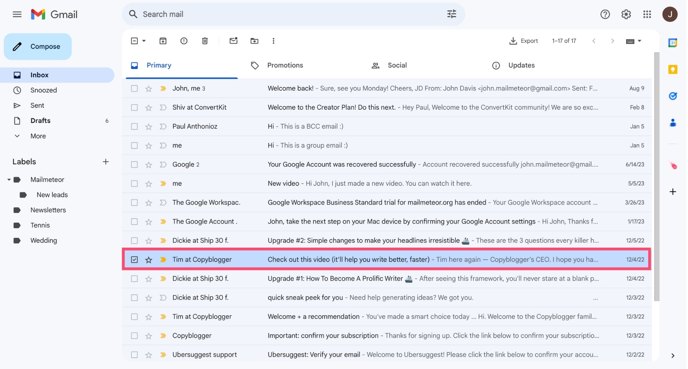Click the Compose button

pos(38,47)
